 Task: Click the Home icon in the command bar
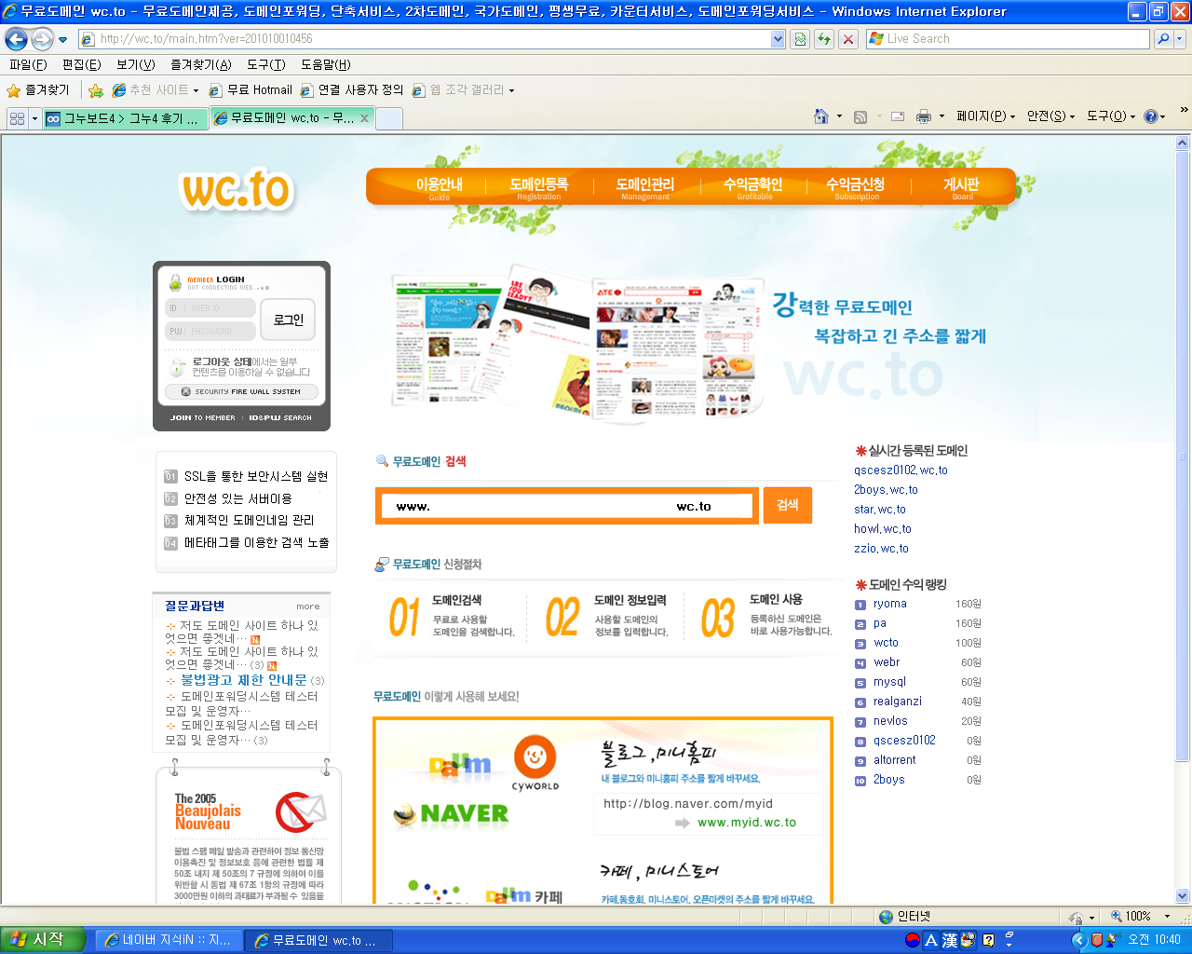(x=821, y=116)
